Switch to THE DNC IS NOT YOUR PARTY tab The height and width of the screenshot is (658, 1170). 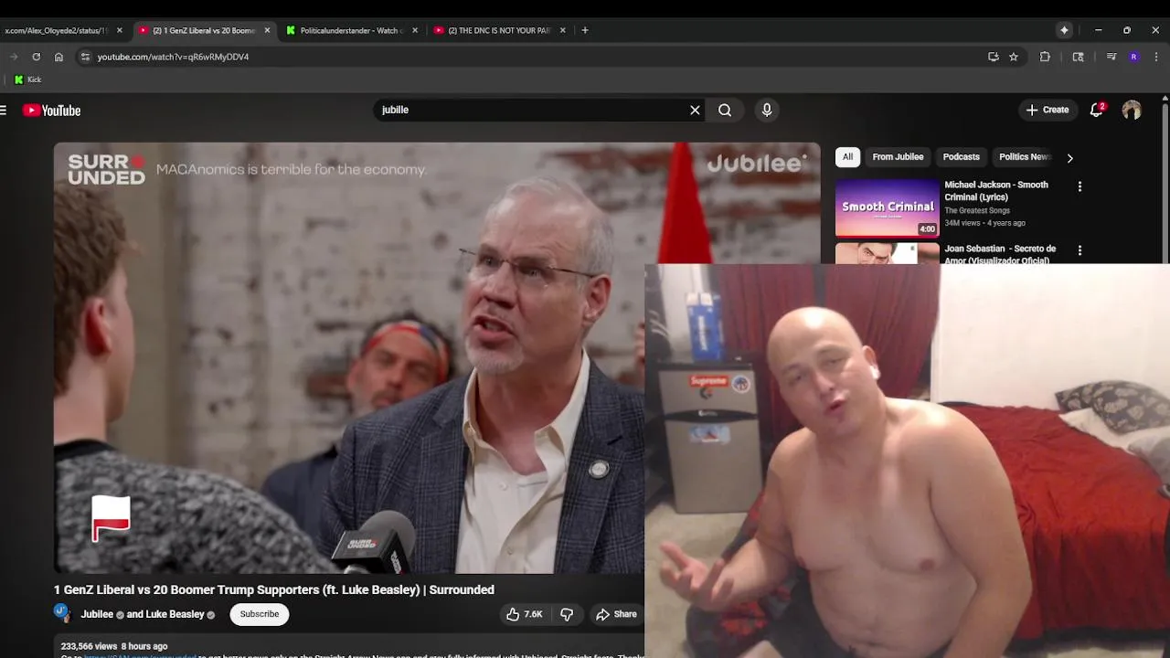coord(499,30)
